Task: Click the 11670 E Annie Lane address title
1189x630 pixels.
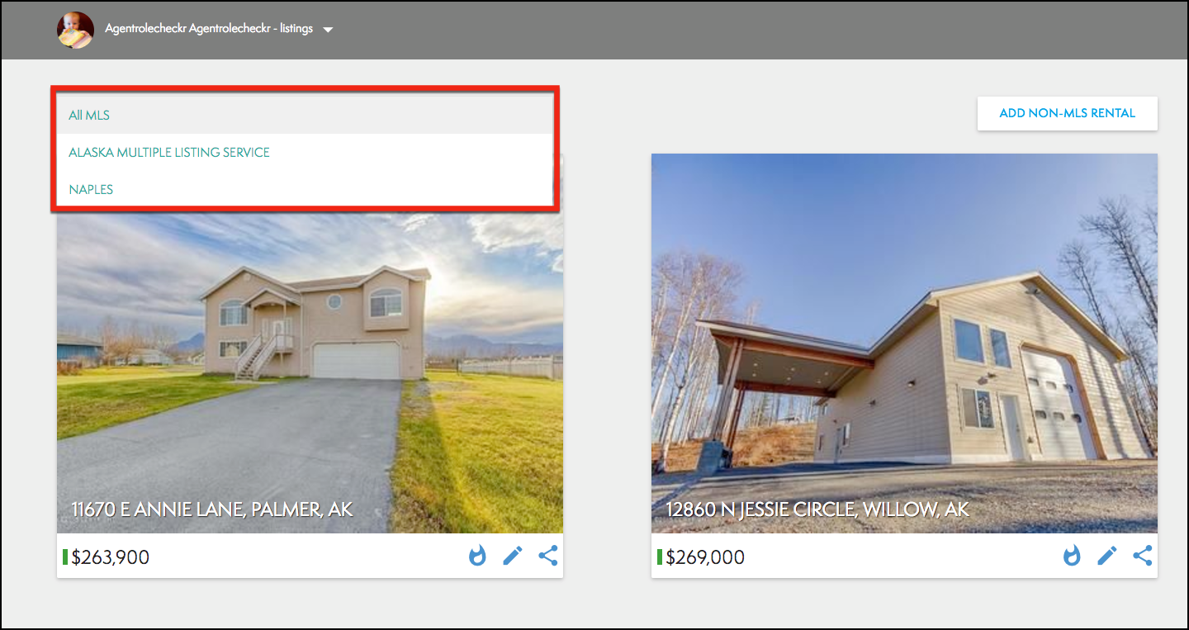Action: tap(212, 509)
